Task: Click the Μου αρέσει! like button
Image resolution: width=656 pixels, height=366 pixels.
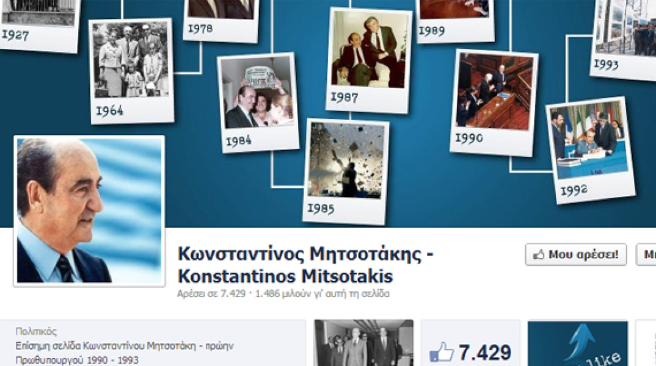Action: (575, 254)
